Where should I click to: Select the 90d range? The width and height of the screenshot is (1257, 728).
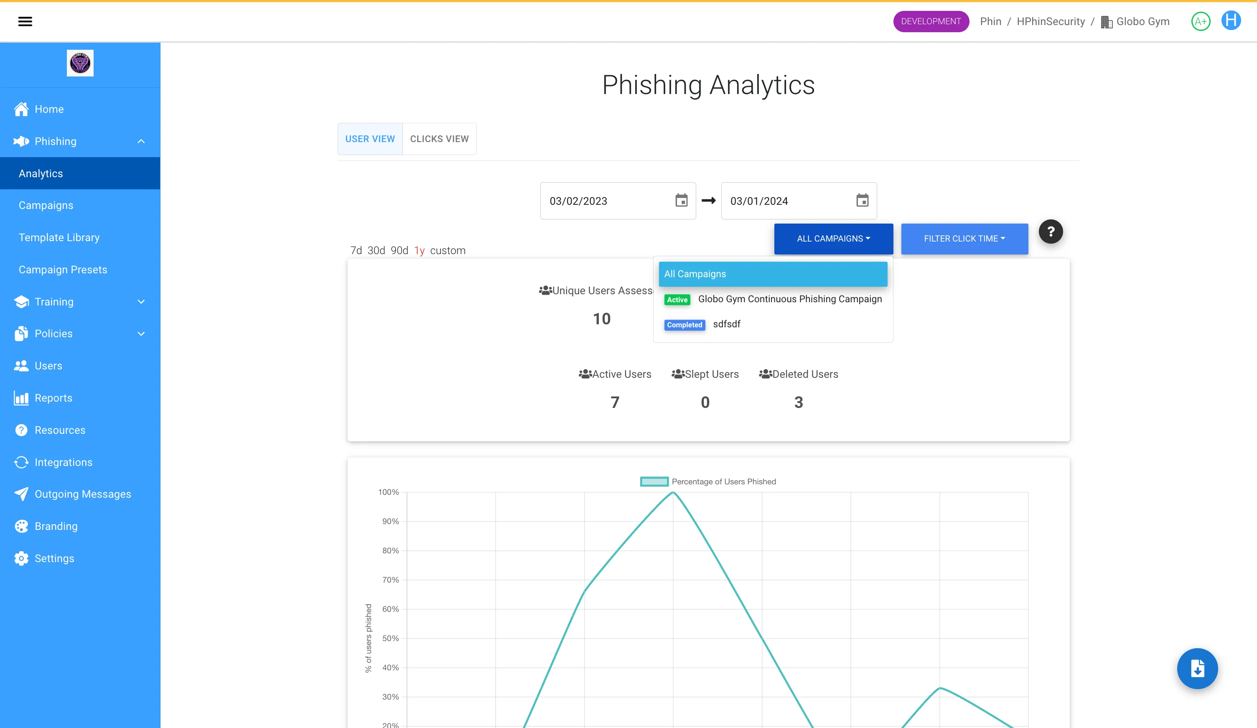pos(399,250)
